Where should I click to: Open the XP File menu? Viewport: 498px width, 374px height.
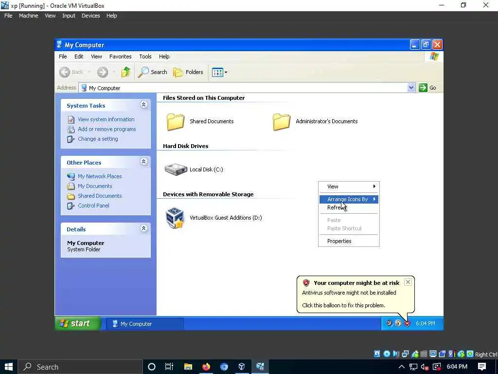pyautogui.click(x=63, y=56)
